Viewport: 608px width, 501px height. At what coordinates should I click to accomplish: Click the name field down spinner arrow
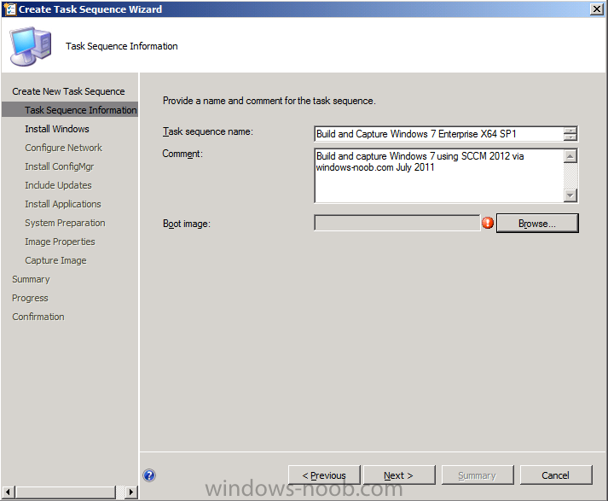tap(570, 137)
